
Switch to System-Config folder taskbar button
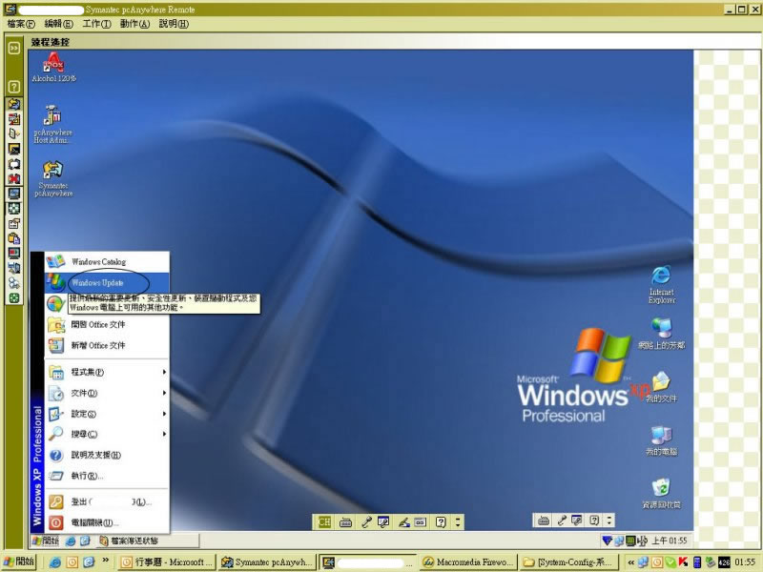(567, 562)
